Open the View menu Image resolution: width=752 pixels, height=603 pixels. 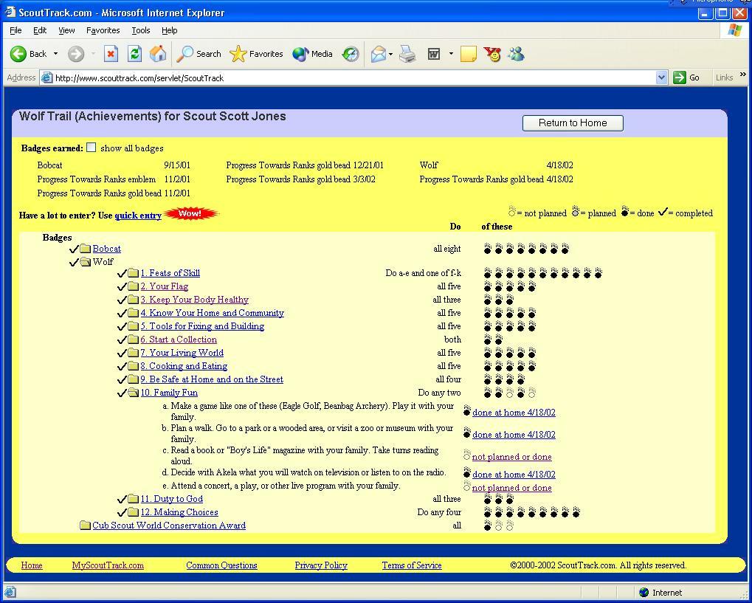(66, 30)
